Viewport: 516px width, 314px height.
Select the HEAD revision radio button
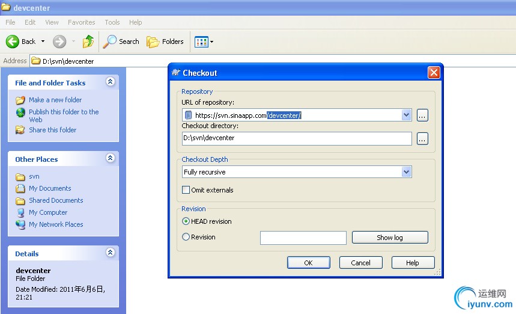coord(186,221)
